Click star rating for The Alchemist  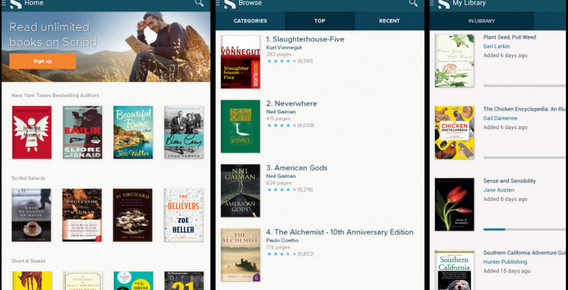282,254
